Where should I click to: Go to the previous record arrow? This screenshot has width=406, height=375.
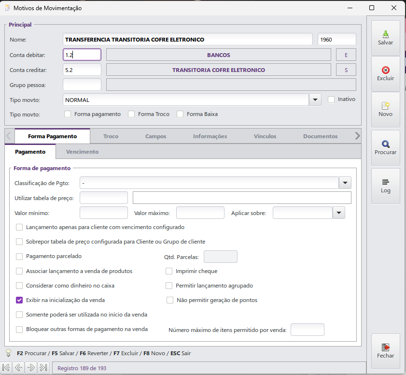coord(19,367)
